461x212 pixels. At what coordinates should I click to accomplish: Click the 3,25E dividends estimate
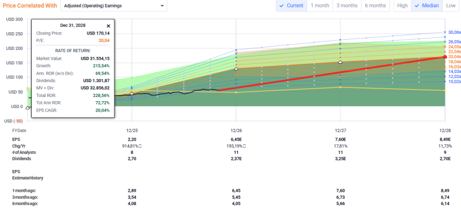click(341, 159)
